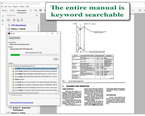Switch to the Tools tab
The height and width of the screenshot is (116, 145).
12,10
